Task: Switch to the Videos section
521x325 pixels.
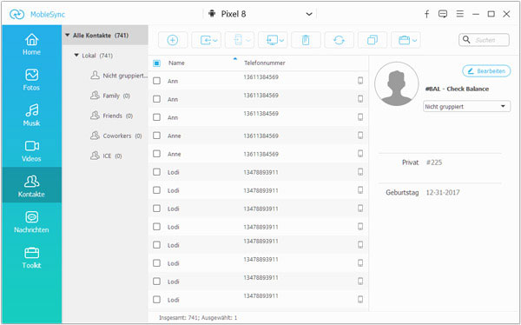Action: [31, 151]
